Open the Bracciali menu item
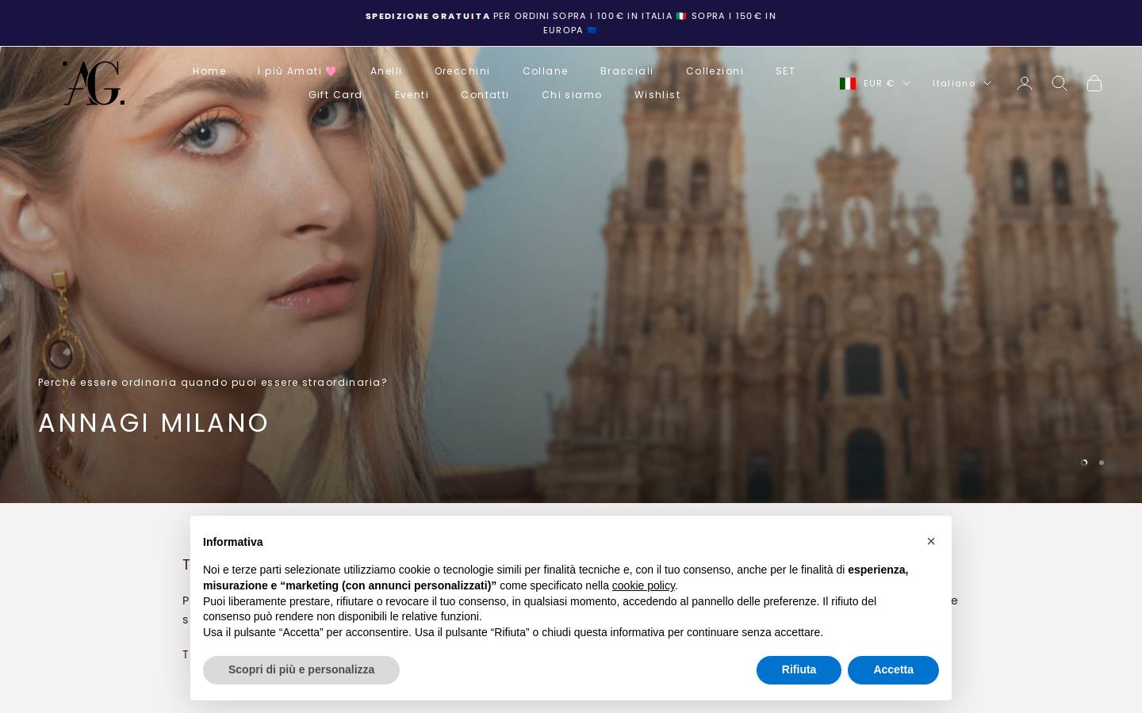This screenshot has height=713, width=1142. [627, 71]
